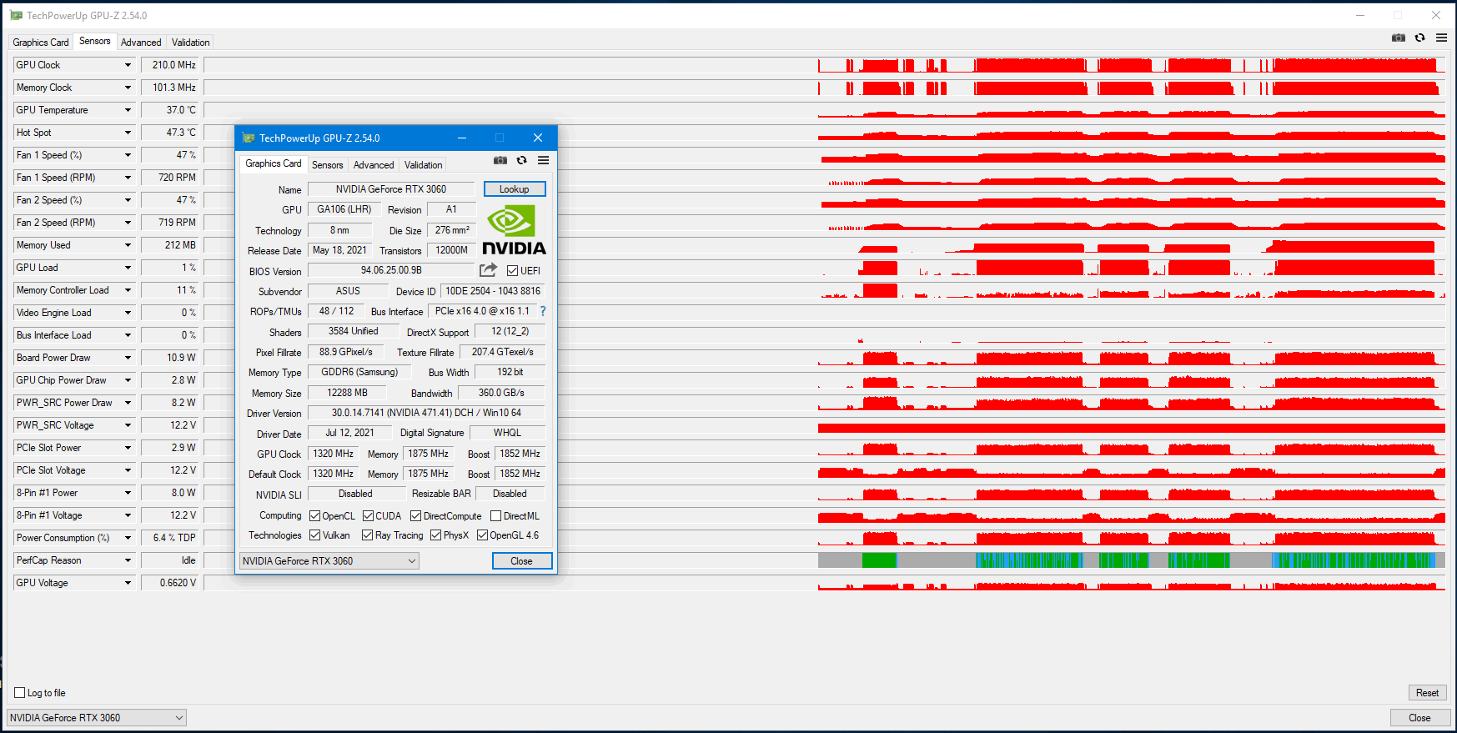This screenshot has height=733, width=1457.
Task: Open the hamburger menu in the Sensors window
Action: 1441,38
